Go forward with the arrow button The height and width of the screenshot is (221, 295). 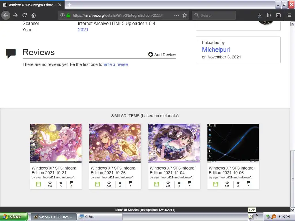15,15
